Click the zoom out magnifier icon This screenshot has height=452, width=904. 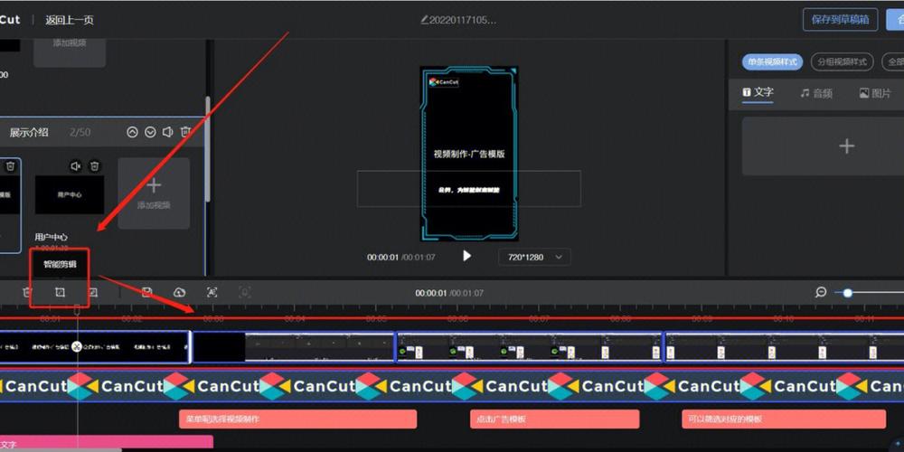click(821, 292)
